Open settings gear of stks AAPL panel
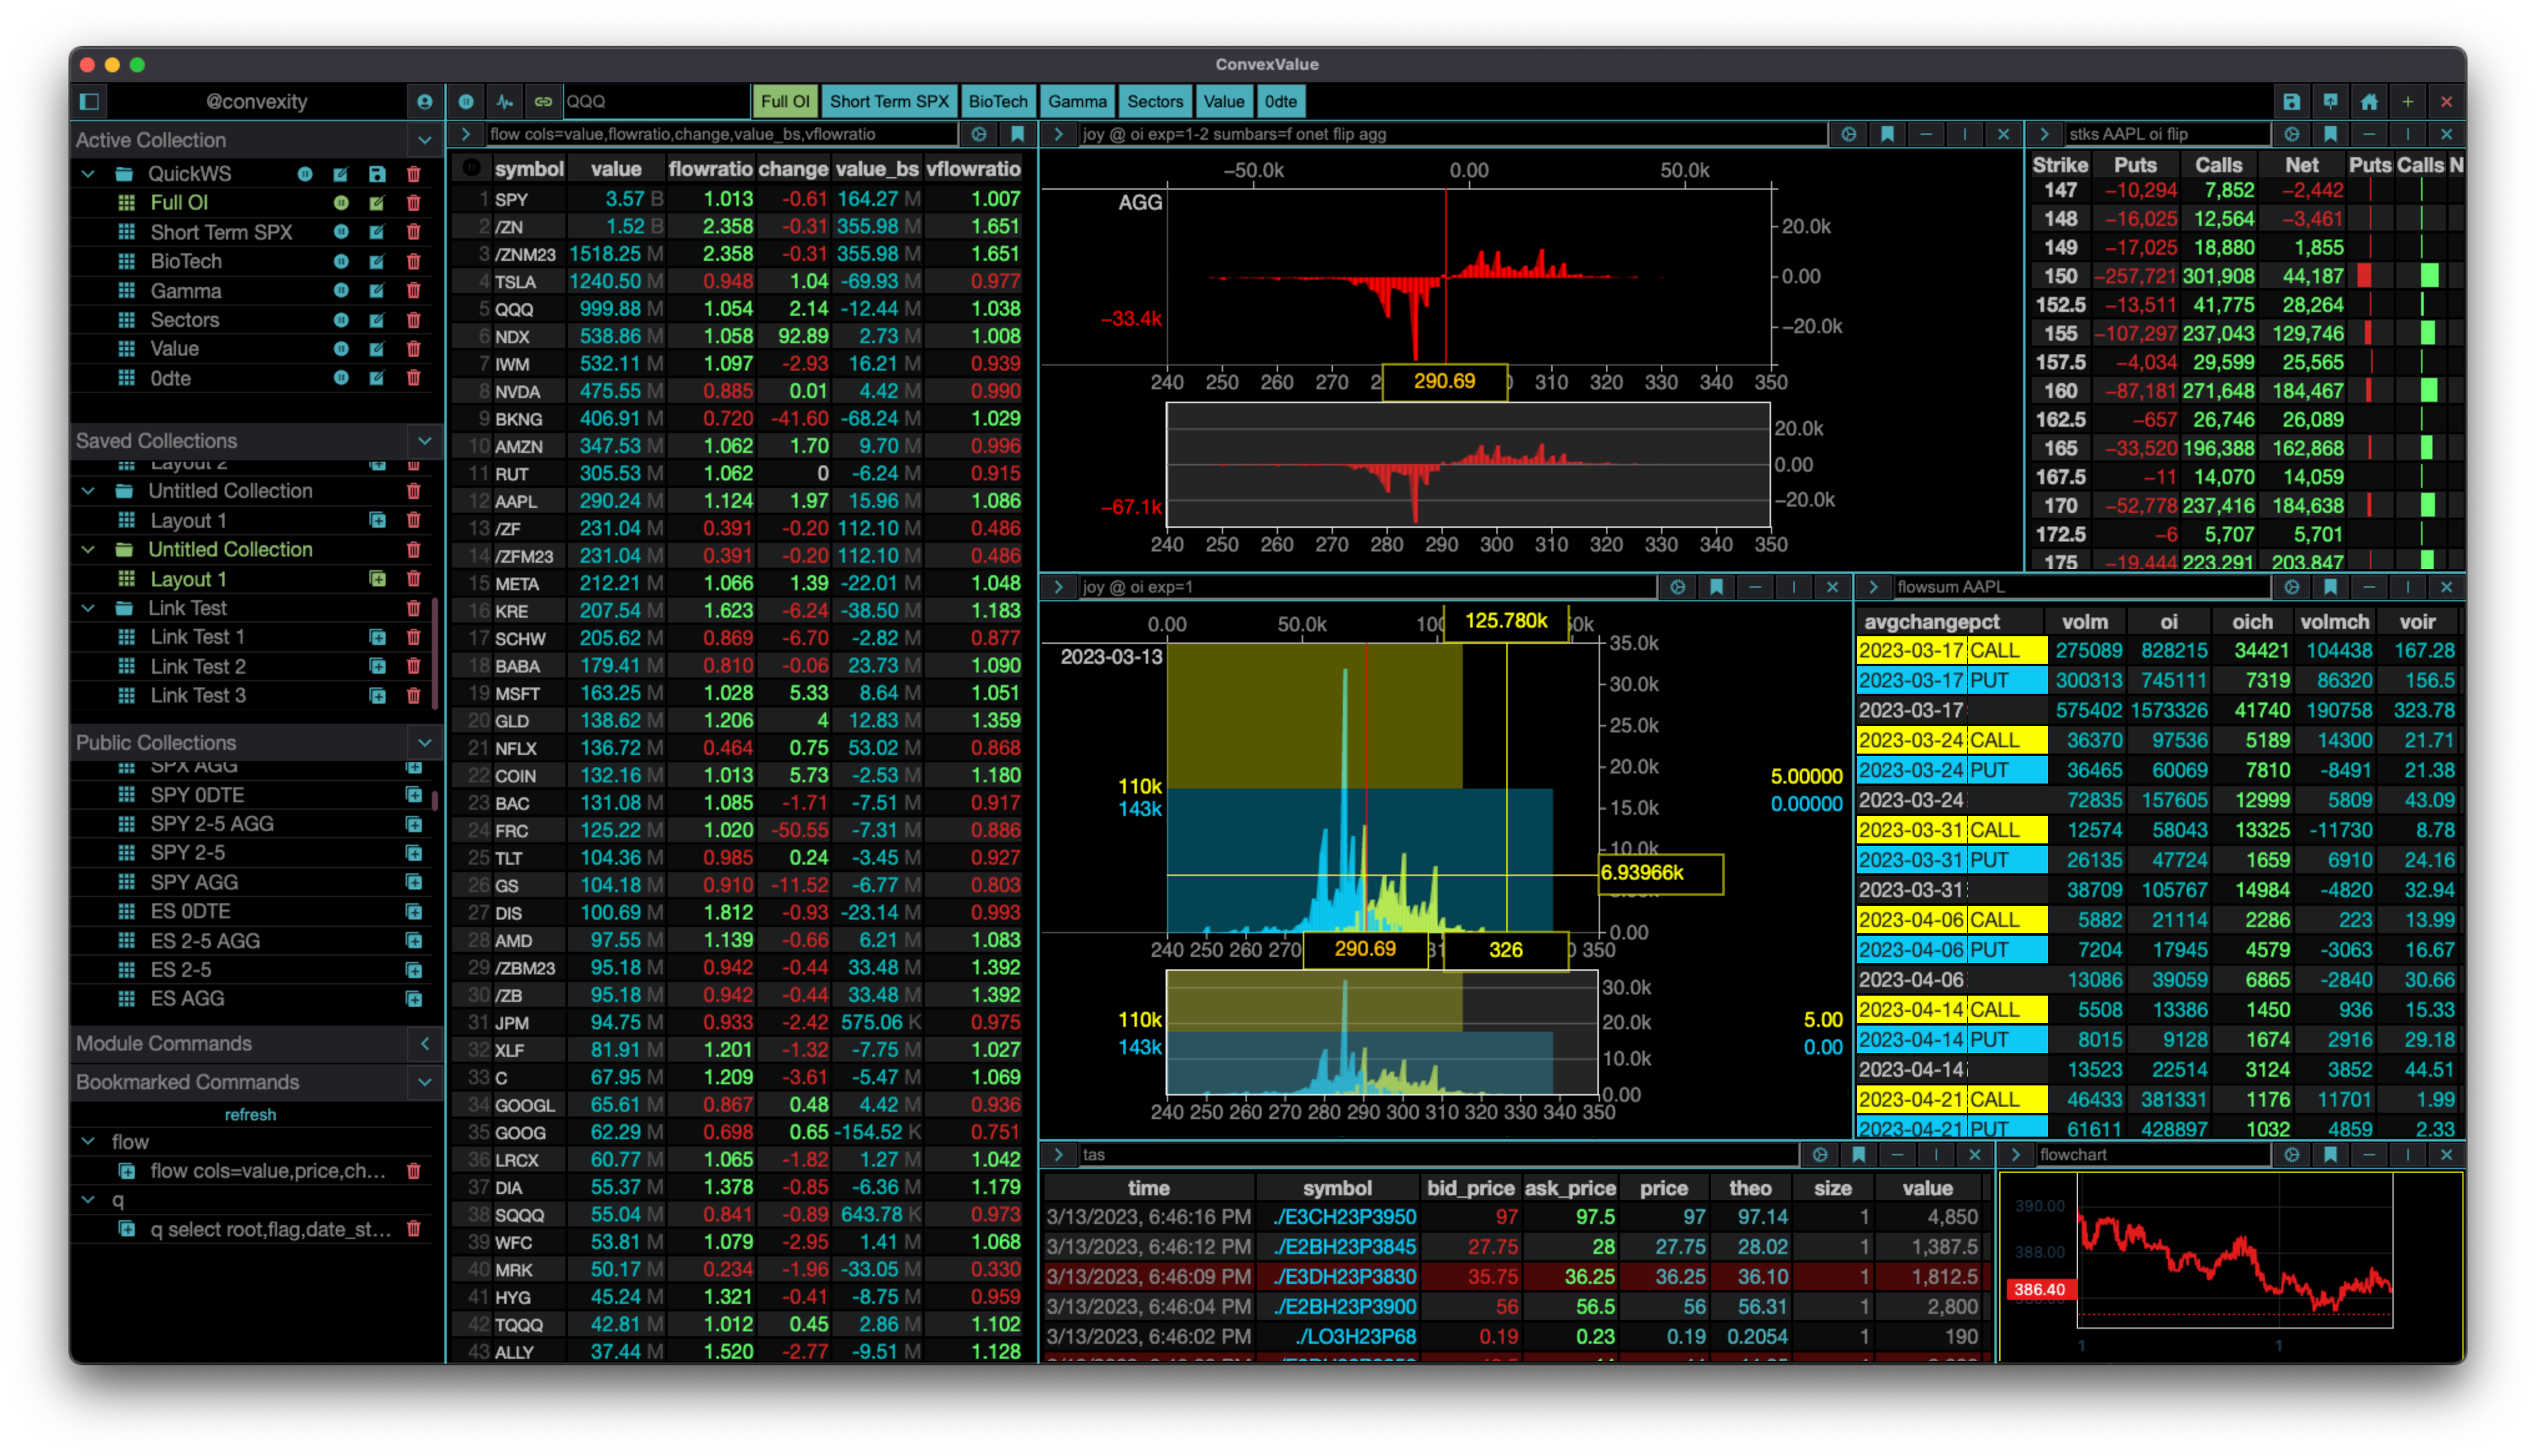 [x=2291, y=134]
